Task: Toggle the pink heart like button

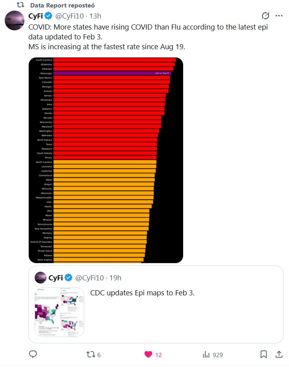Action: 148,354
